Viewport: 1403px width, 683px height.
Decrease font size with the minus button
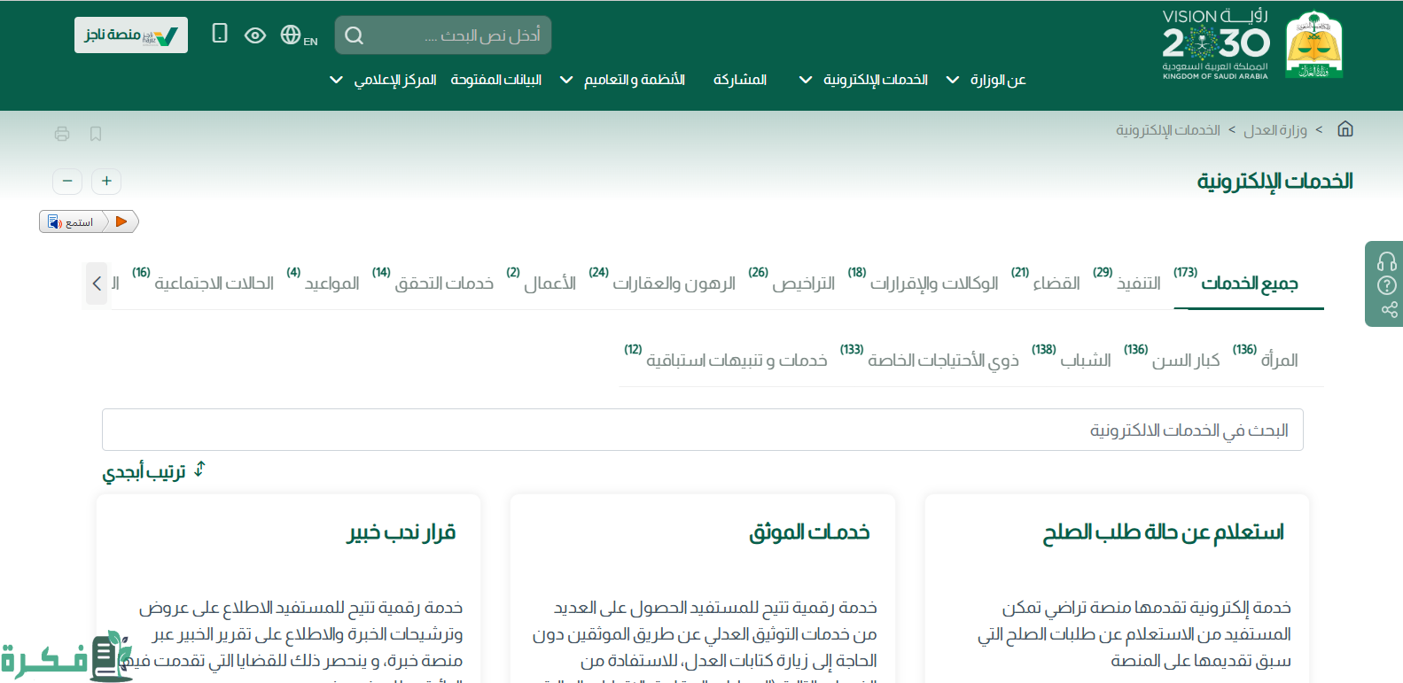point(67,182)
